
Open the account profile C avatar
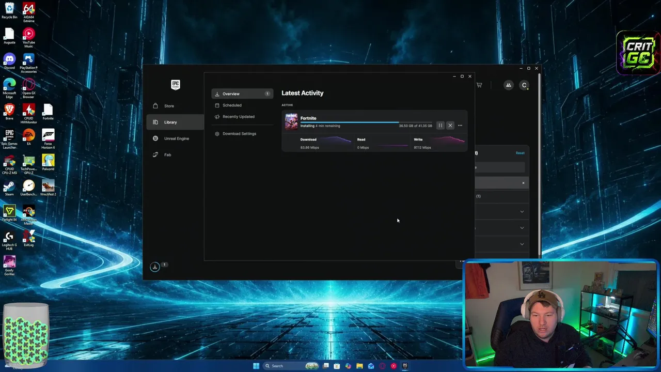[524, 85]
